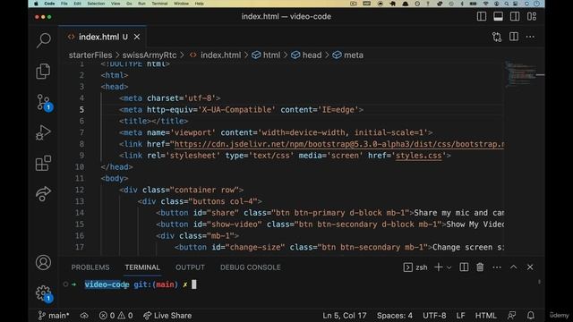
Task: Change file encoding UTF-8
Action: (434, 316)
